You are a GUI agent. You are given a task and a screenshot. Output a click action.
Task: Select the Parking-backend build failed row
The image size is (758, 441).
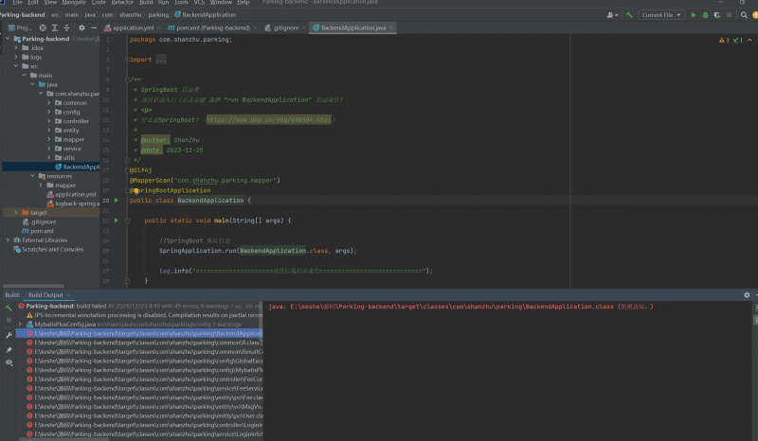tap(140, 306)
